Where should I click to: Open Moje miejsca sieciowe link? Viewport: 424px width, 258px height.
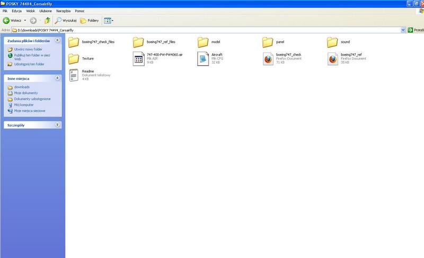(30, 111)
